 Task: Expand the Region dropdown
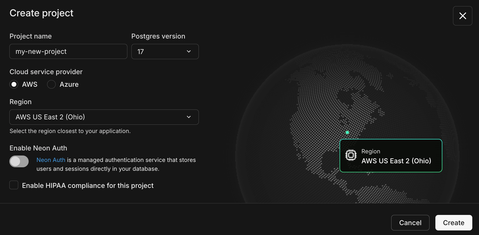[x=104, y=117]
